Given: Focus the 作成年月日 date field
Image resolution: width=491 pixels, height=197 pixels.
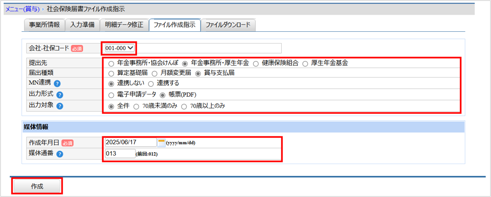Looking at the screenshot, I should [130, 142].
